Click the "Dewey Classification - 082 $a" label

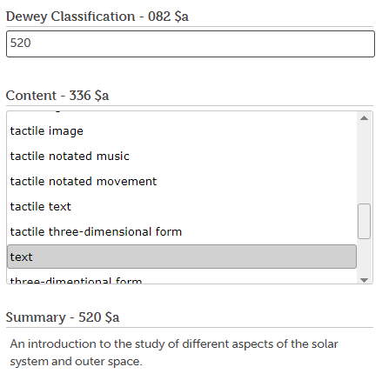(97, 17)
